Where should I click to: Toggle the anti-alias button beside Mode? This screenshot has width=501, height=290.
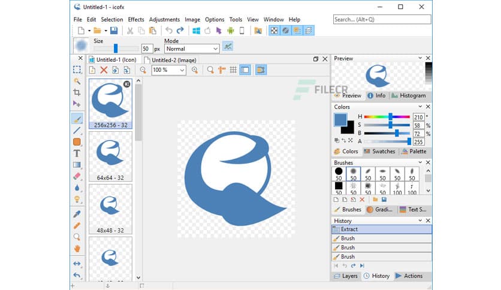coord(228,46)
